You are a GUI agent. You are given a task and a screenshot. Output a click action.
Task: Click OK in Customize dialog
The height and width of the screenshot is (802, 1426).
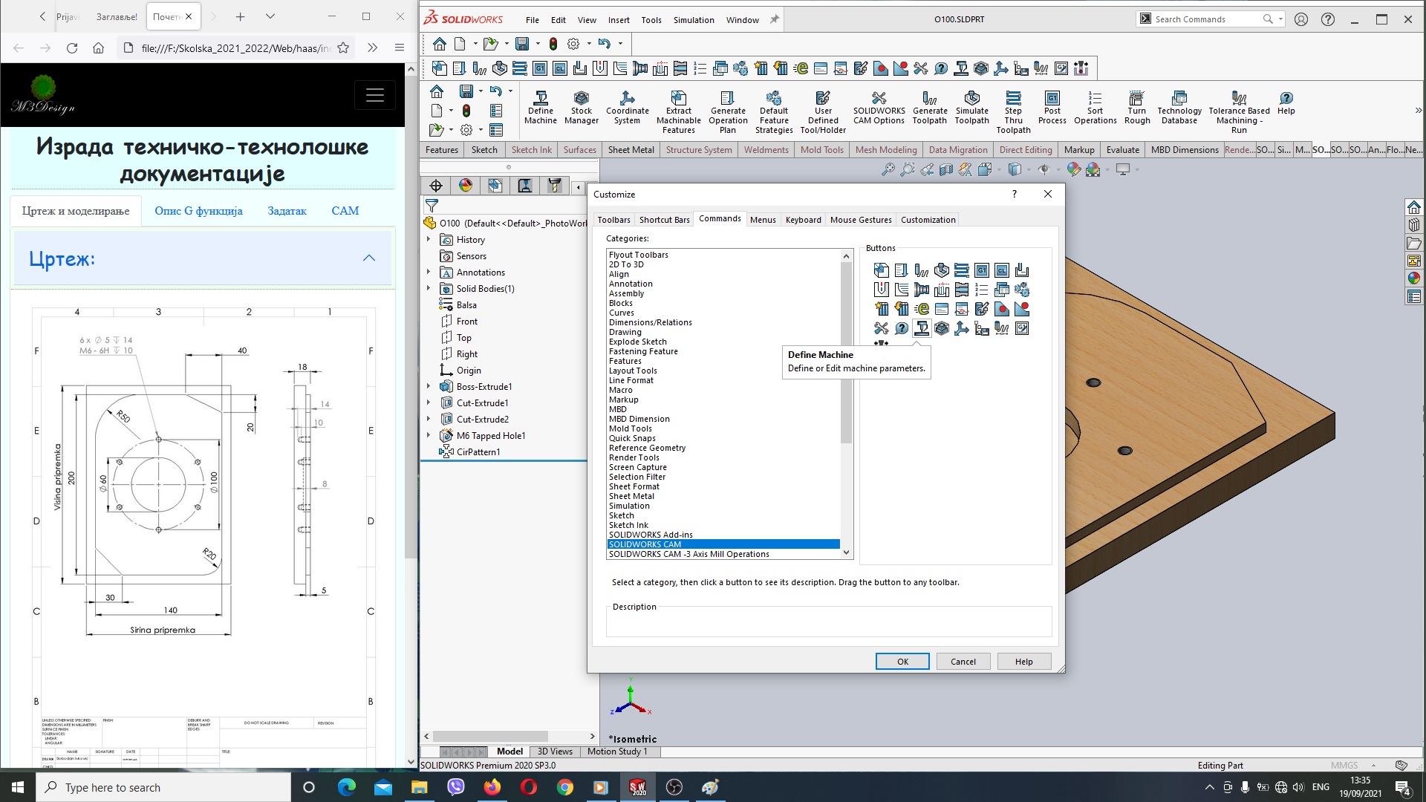tap(902, 662)
